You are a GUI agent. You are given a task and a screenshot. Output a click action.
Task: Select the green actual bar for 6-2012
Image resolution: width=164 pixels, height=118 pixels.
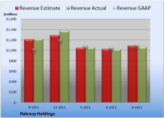point(116,76)
